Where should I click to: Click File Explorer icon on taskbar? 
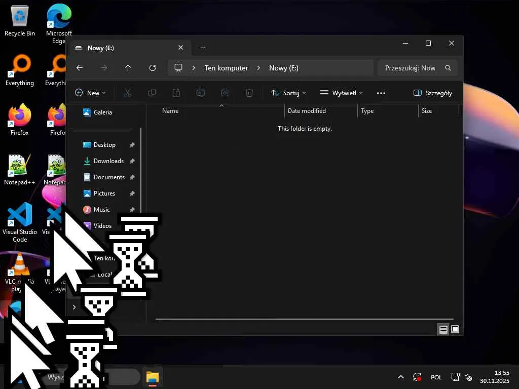pyautogui.click(x=153, y=377)
